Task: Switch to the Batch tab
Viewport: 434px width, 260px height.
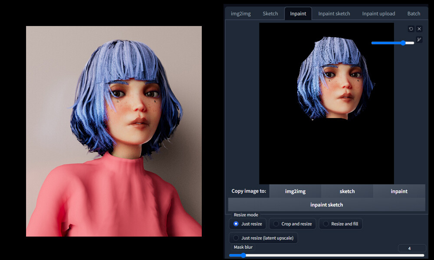Action: pyautogui.click(x=414, y=13)
